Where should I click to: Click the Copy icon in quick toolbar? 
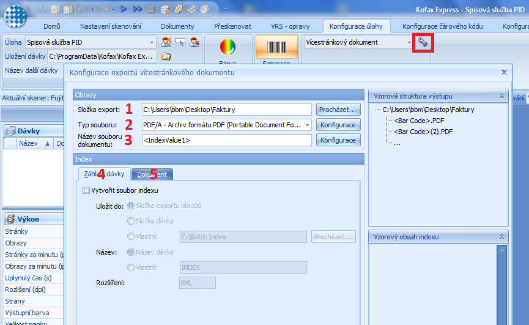(x=54, y=9)
